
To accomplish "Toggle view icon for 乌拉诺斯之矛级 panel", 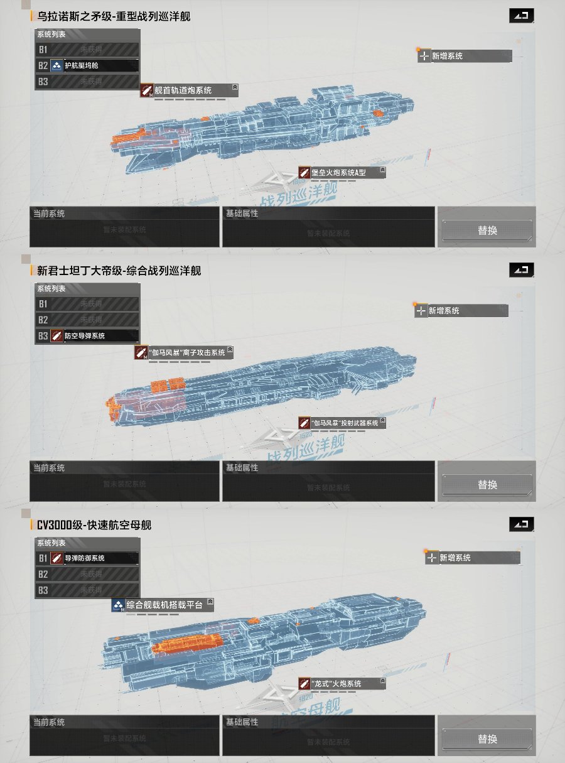I will pos(522,16).
